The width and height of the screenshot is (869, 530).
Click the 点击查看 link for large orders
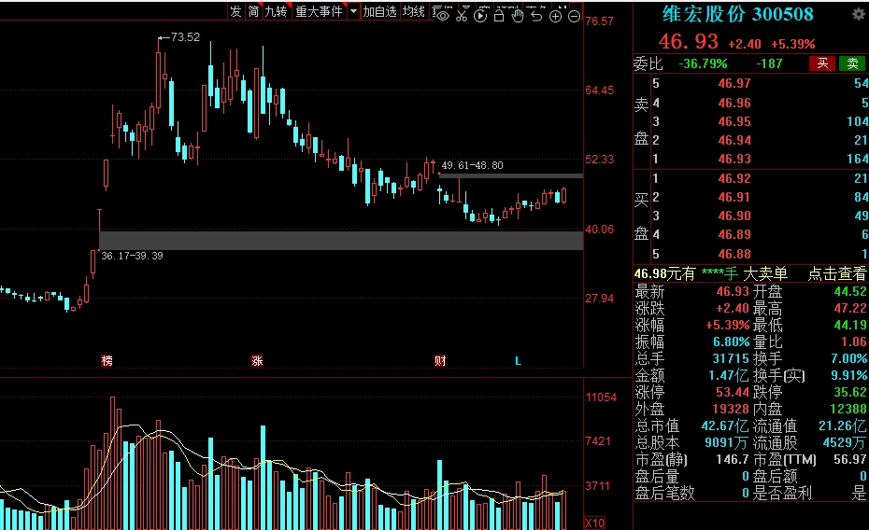pos(837,273)
